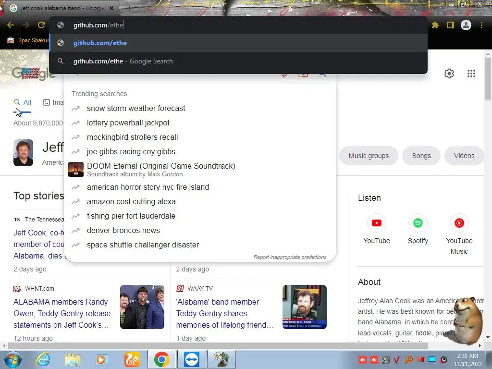Image resolution: width=492 pixels, height=369 pixels.
Task: Click Jeff Cook's portrait thumbnail
Action: point(23,153)
